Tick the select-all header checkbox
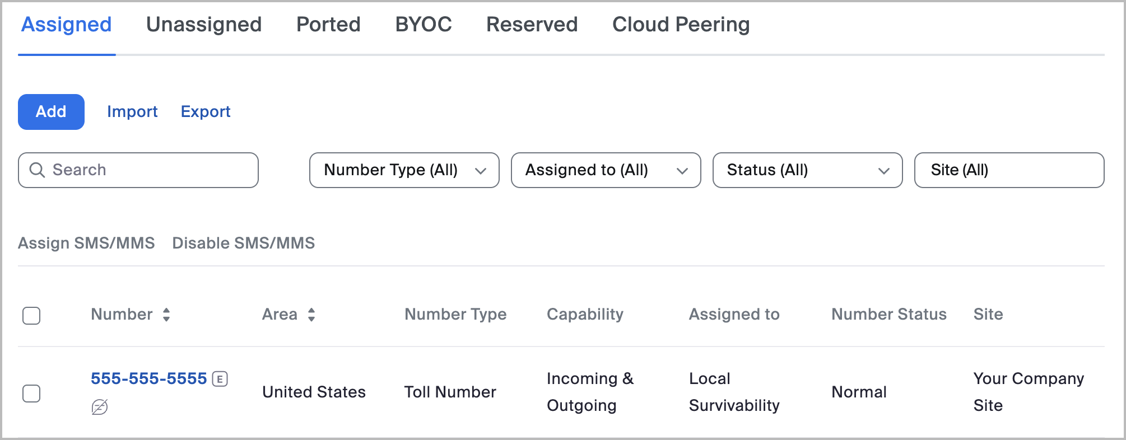Viewport: 1126px width, 440px height. 31,316
